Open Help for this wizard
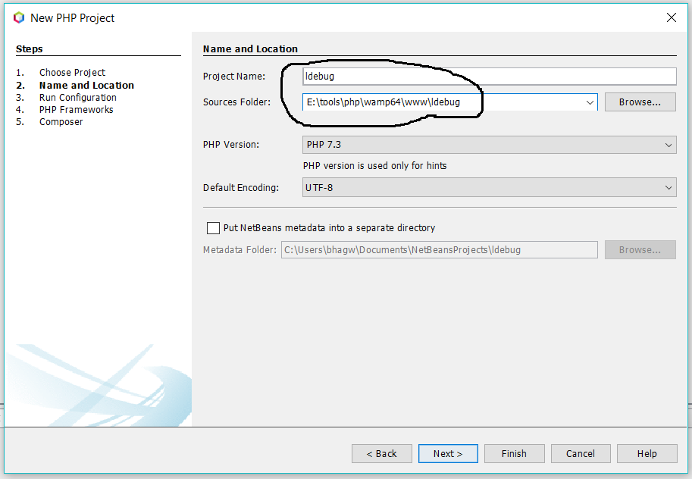Viewport: 692px width, 479px height. [x=647, y=453]
